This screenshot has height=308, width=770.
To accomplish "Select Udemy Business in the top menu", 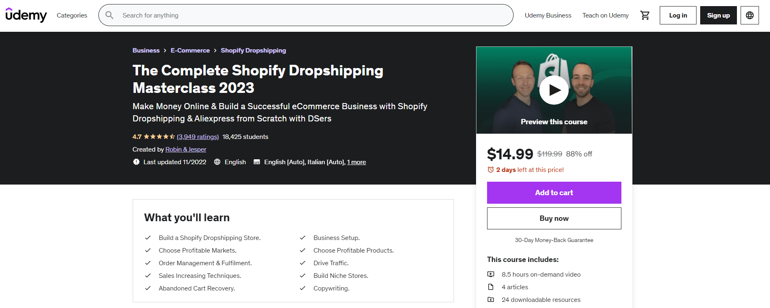I will click(x=548, y=15).
